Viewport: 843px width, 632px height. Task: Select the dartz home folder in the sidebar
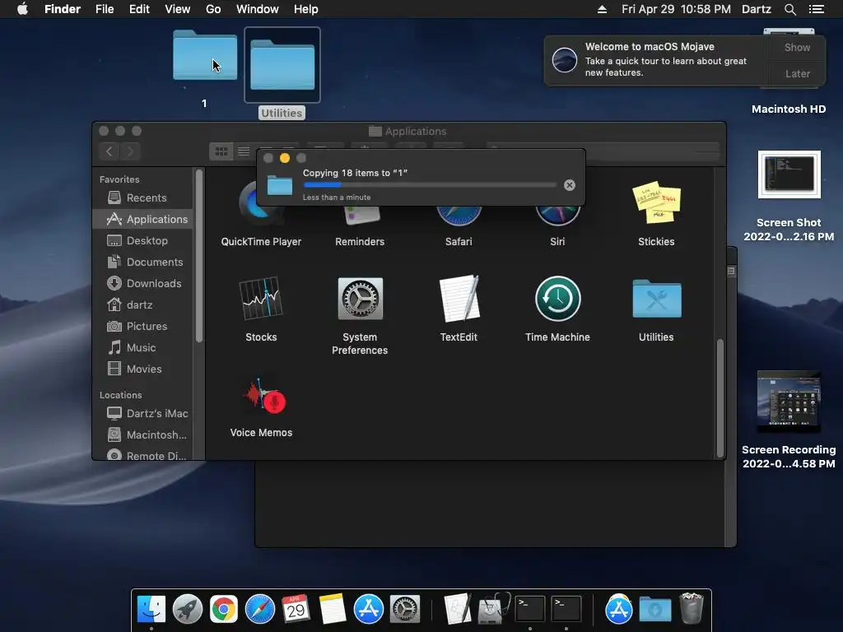[x=143, y=305]
